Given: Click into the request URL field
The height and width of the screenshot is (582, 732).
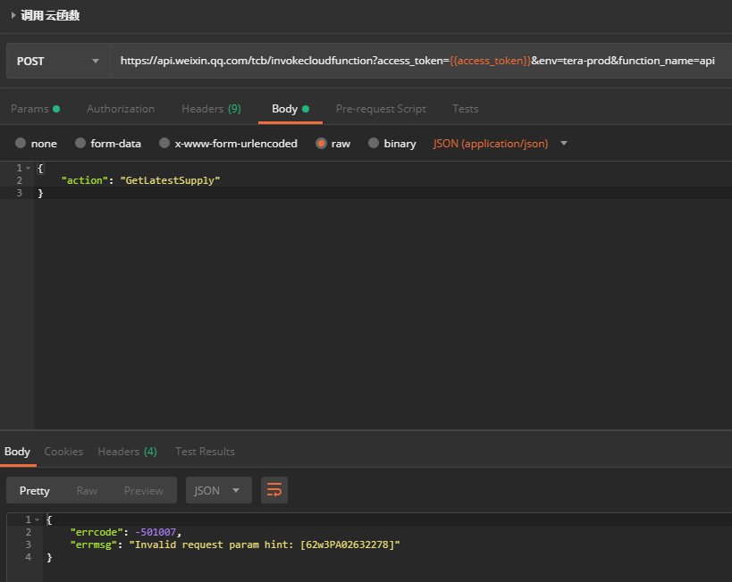Looking at the screenshot, I should (417, 62).
